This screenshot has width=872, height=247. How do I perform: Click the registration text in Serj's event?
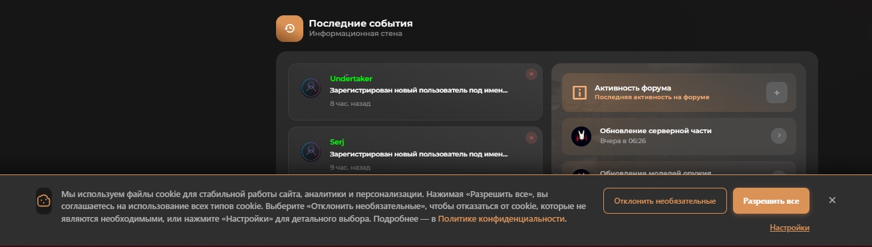point(419,154)
